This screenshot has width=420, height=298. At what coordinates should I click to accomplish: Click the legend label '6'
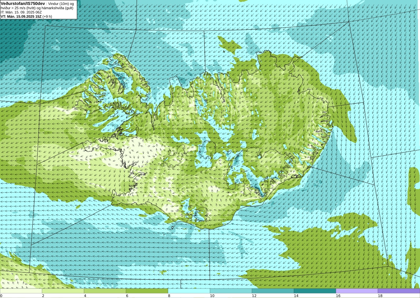coord(127,296)
